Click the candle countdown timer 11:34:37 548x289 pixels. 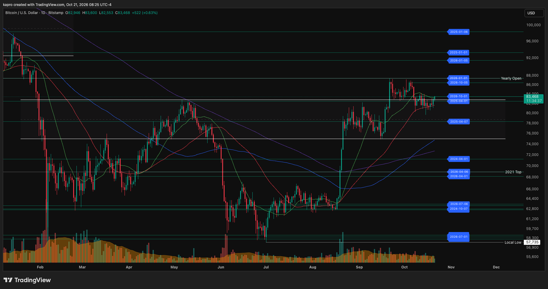click(x=533, y=101)
